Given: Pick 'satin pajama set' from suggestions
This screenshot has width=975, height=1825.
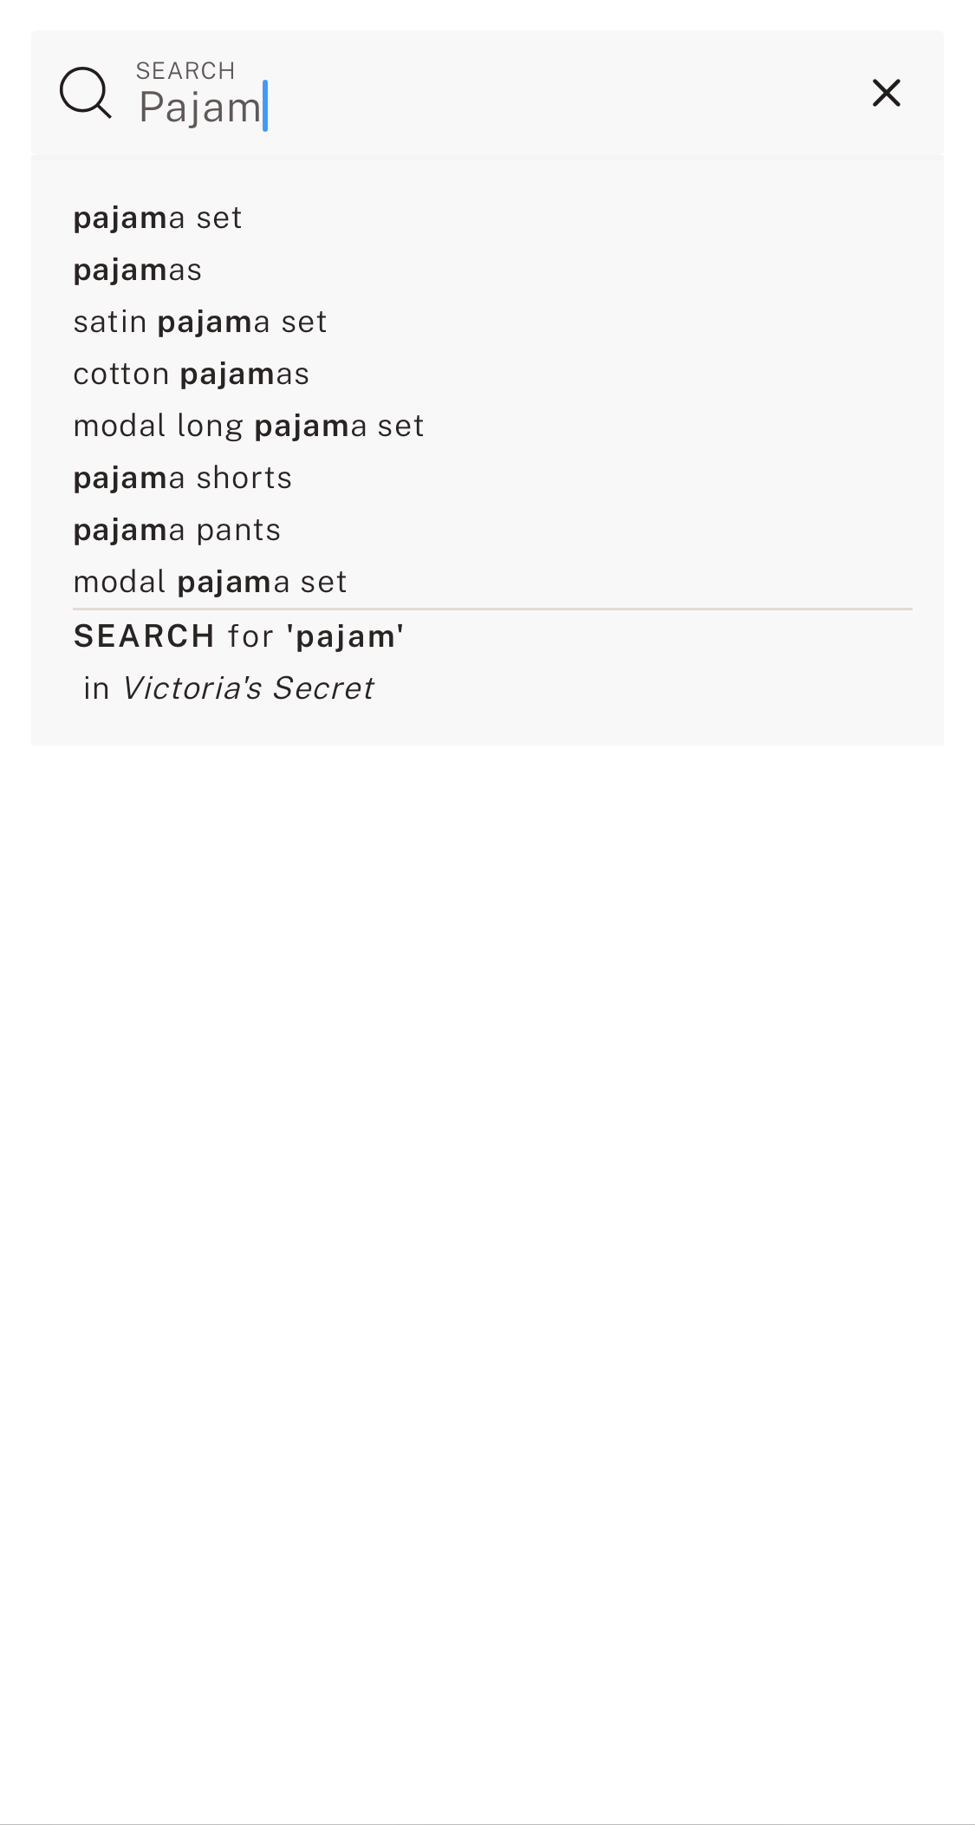Looking at the screenshot, I should coord(200,322).
